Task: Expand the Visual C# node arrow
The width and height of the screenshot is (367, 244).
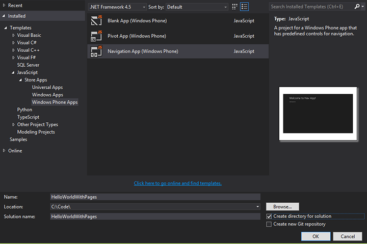Action: pos(13,43)
